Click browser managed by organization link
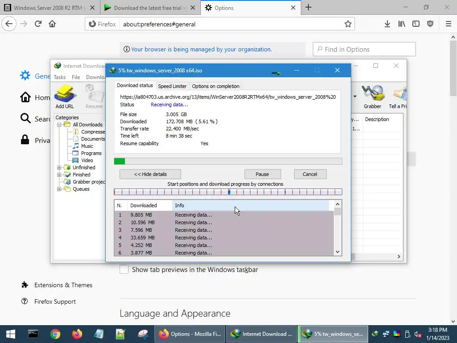 tap(201, 49)
